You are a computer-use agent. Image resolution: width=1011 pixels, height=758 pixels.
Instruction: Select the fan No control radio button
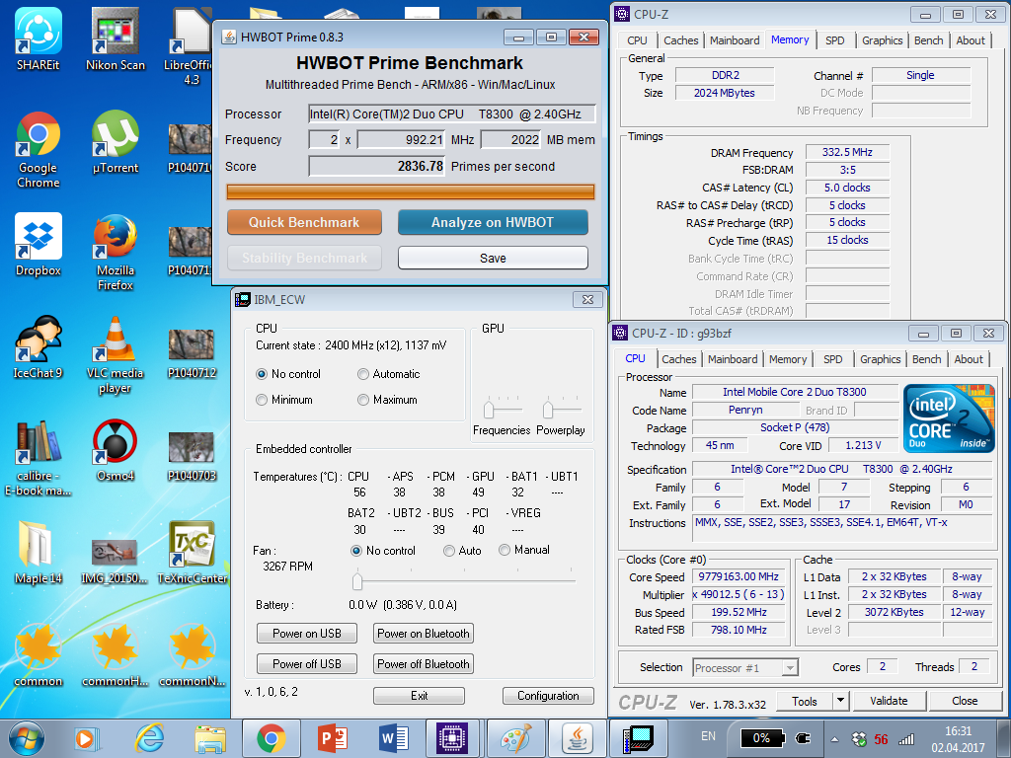click(355, 551)
